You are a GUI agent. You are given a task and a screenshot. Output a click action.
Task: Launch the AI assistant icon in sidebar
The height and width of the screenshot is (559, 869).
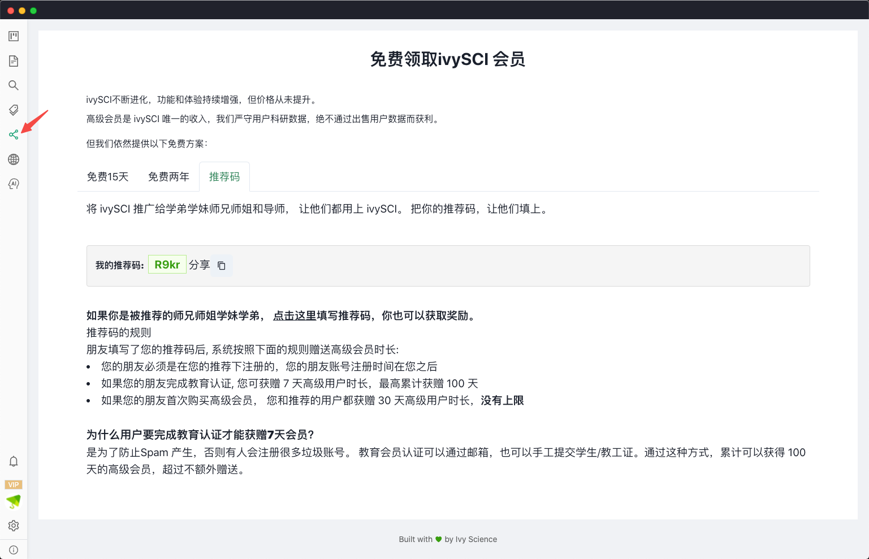point(14,184)
